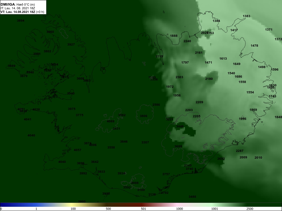The width and height of the screenshot is (282, 211).
Task: Click the map value 4041
Action: pyautogui.click(x=28, y=119)
